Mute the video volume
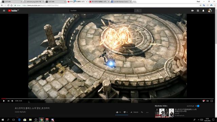 point(12,101)
